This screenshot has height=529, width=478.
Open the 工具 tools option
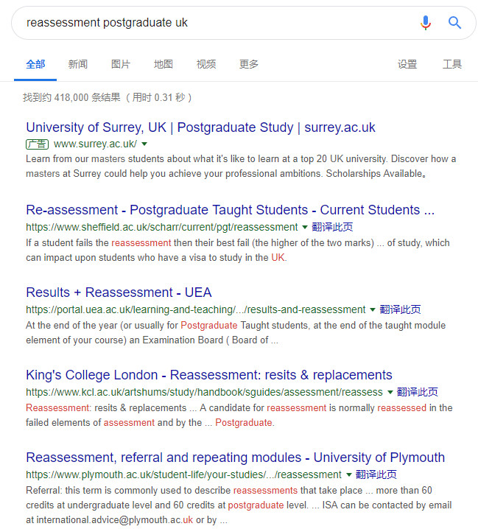452,64
